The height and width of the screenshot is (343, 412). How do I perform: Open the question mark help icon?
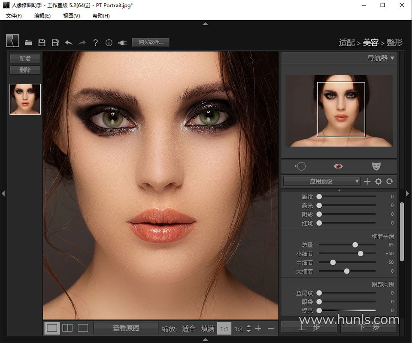click(x=95, y=42)
